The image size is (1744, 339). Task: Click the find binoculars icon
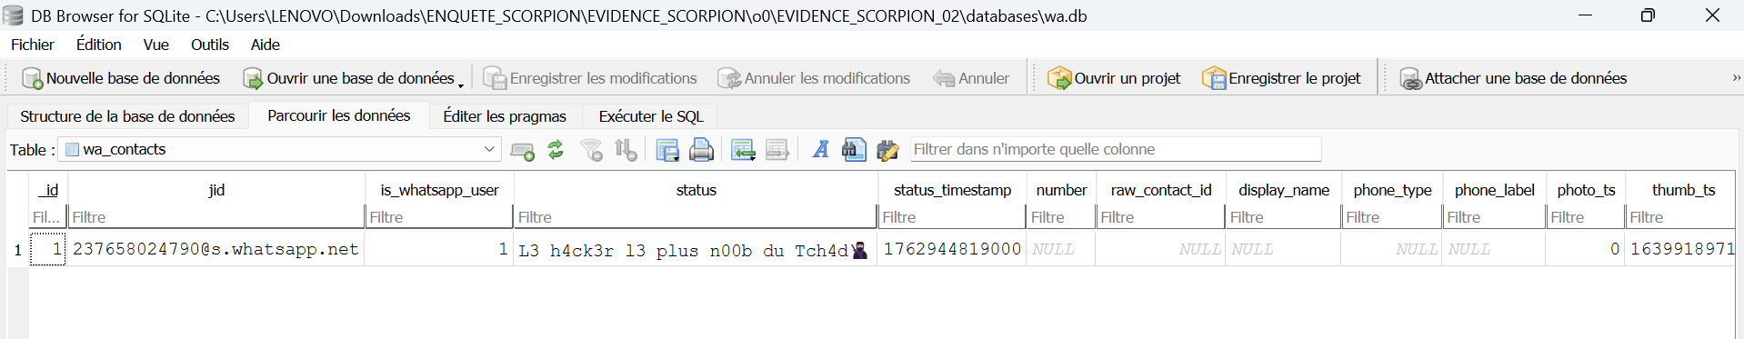point(854,150)
